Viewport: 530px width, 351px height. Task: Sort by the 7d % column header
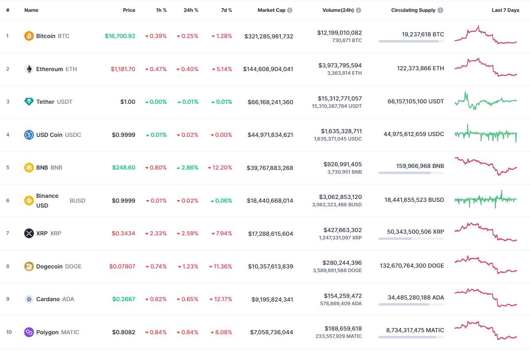[227, 10]
